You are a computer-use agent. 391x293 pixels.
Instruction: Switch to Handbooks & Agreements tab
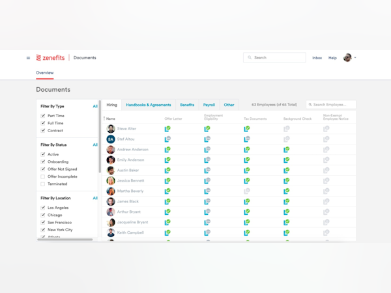pos(149,105)
